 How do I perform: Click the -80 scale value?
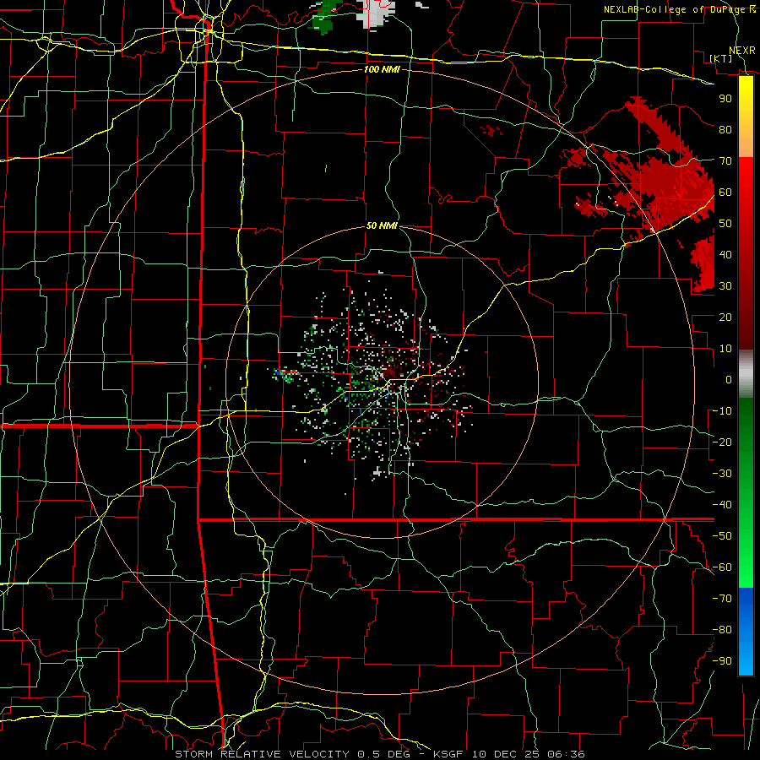point(722,630)
